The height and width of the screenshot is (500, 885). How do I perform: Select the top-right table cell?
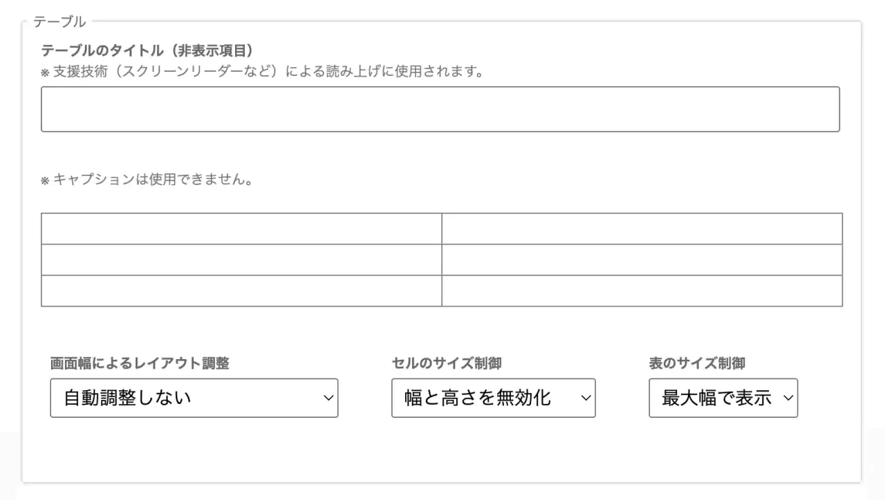tap(642, 229)
